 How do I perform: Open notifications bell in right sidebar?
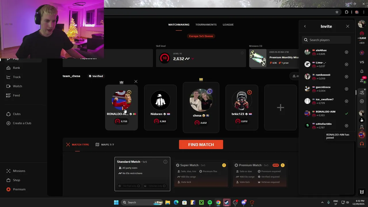[362, 71]
